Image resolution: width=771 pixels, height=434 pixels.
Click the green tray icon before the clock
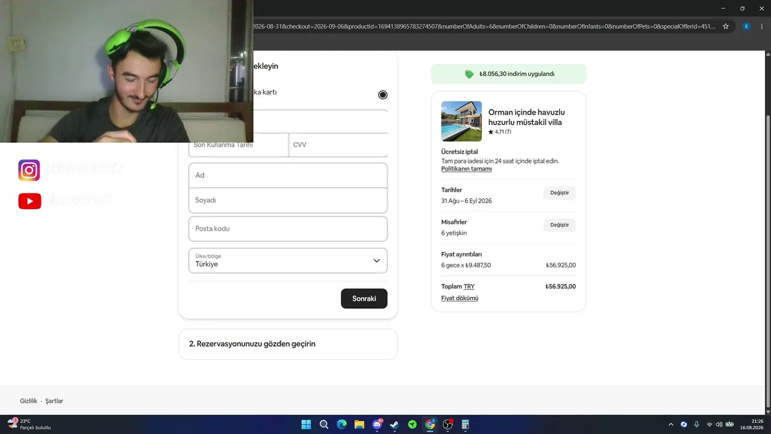point(729,424)
